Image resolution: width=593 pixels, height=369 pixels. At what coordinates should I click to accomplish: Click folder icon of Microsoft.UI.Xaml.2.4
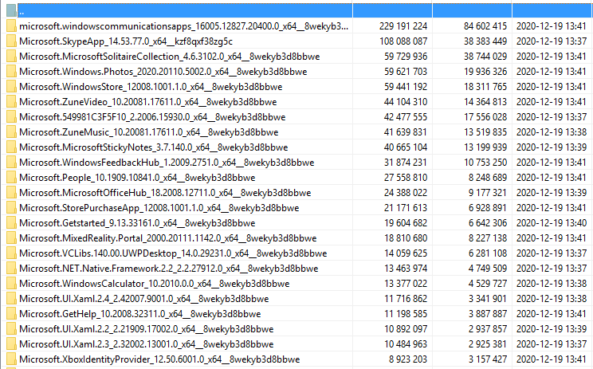[x=11, y=298]
